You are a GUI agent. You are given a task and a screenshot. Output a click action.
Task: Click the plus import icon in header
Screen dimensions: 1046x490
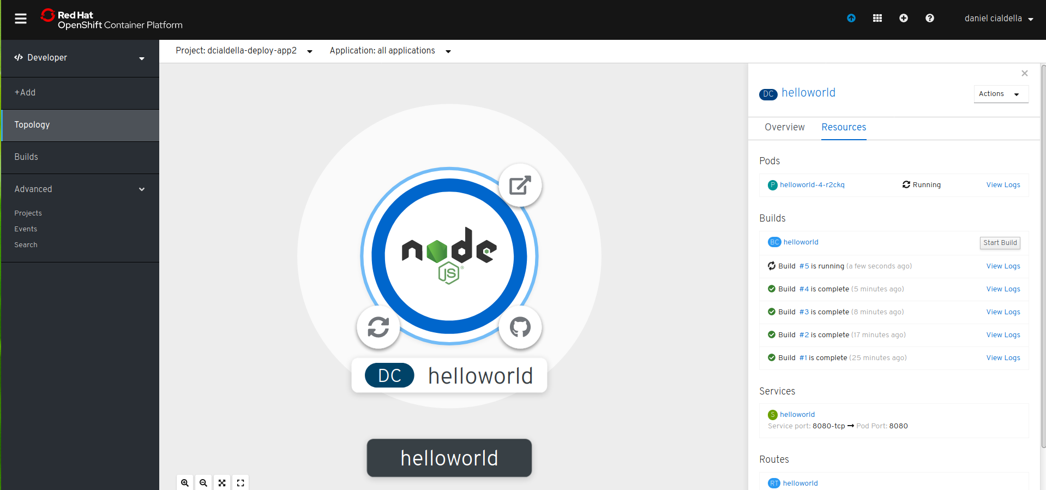click(903, 19)
